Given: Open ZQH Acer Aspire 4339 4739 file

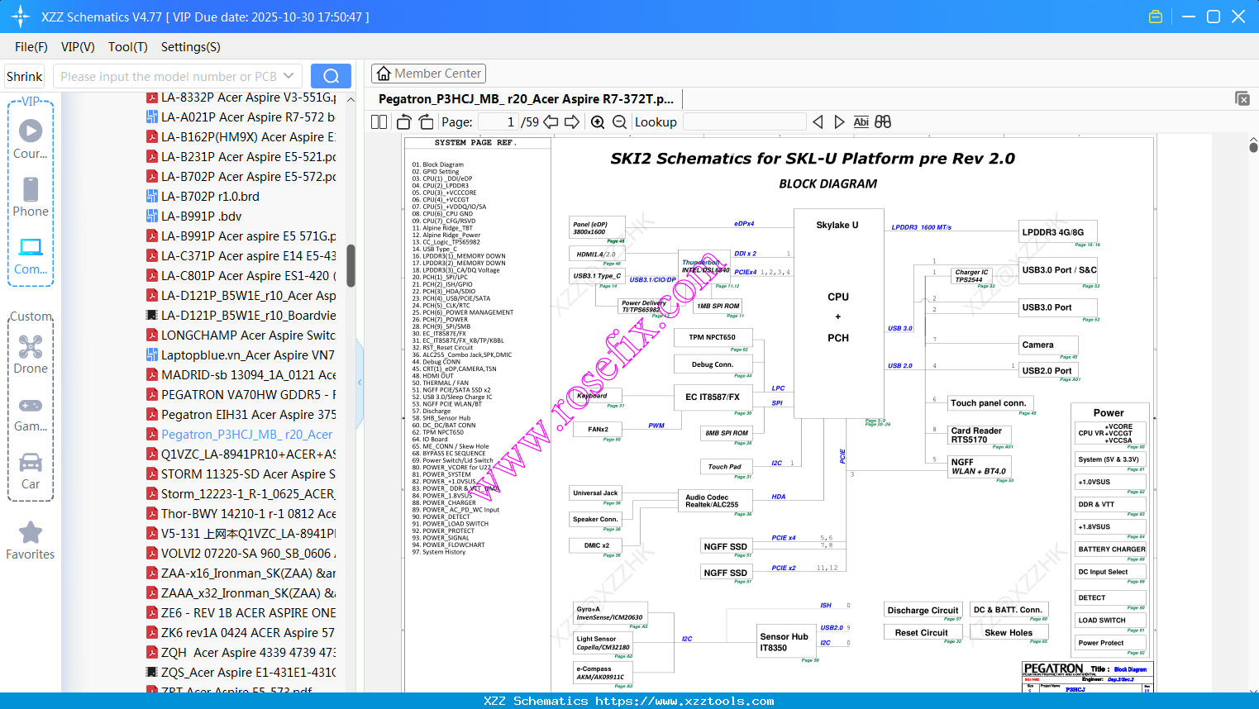Looking at the screenshot, I should (241, 653).
